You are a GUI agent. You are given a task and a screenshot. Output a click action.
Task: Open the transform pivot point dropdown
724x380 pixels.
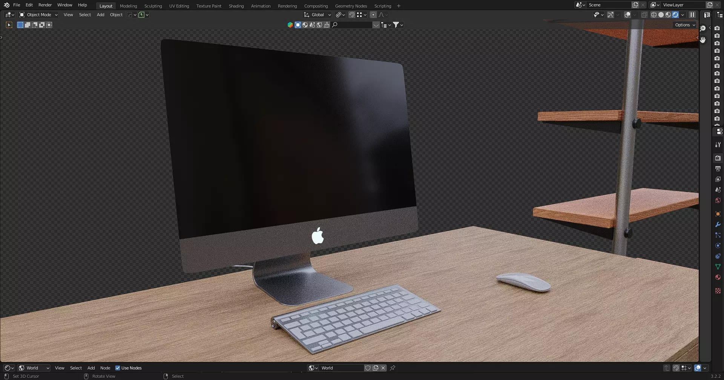pos(340,15)
